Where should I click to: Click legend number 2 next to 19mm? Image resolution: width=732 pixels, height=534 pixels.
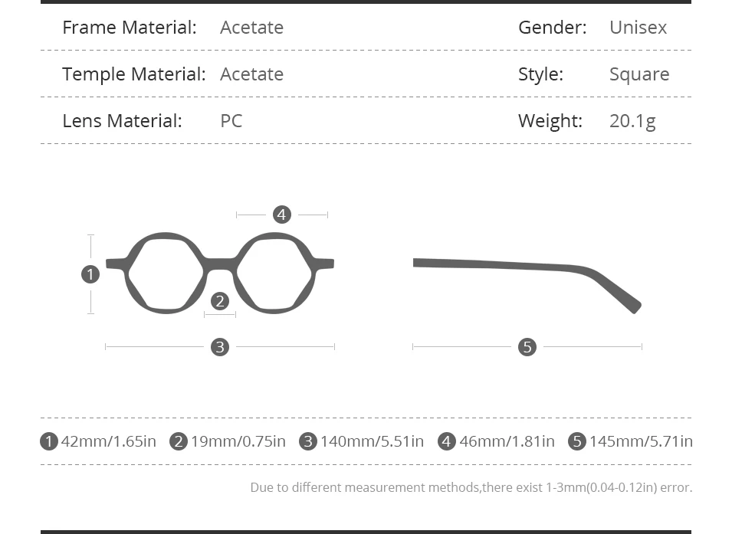(x=179, y=441)
